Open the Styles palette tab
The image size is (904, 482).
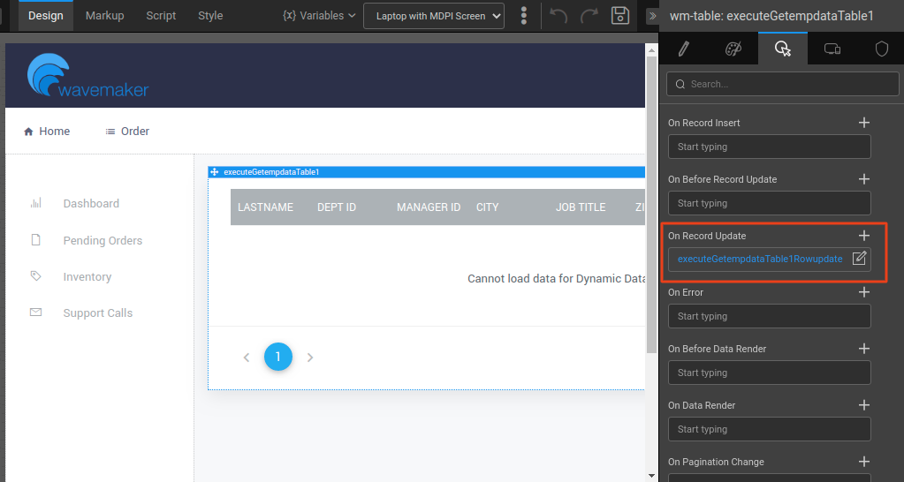(x=733, y=49)
